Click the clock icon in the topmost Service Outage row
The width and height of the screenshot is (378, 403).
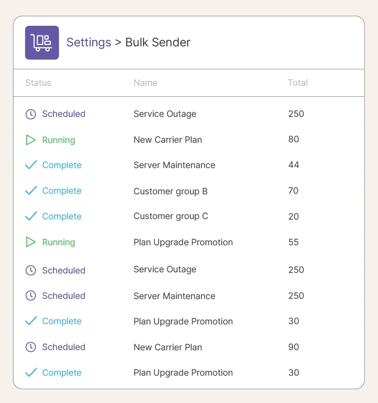(31, 114)
